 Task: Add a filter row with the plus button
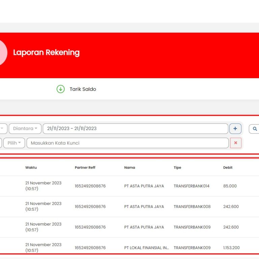[235, 128]
